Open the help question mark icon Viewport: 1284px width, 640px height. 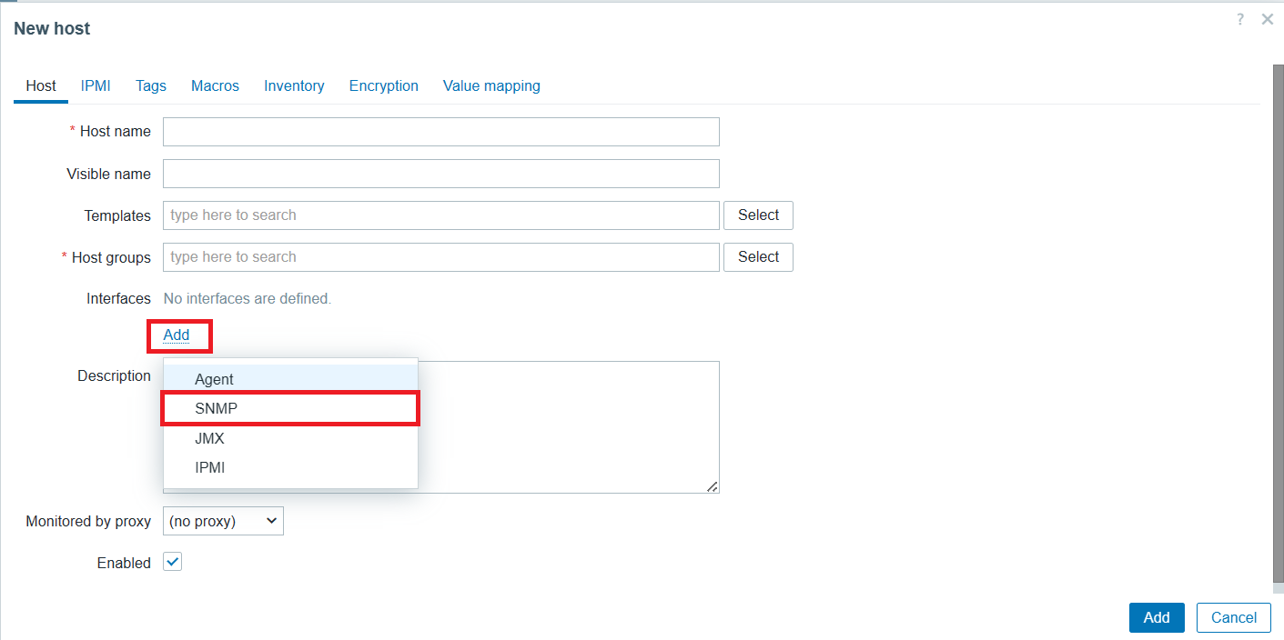pyautogui.click(x=1239, y=18)
